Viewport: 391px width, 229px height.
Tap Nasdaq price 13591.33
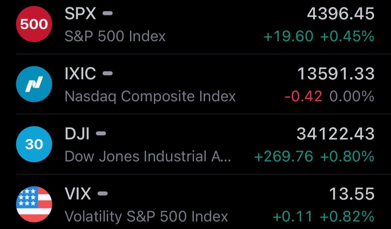[336, 74]
